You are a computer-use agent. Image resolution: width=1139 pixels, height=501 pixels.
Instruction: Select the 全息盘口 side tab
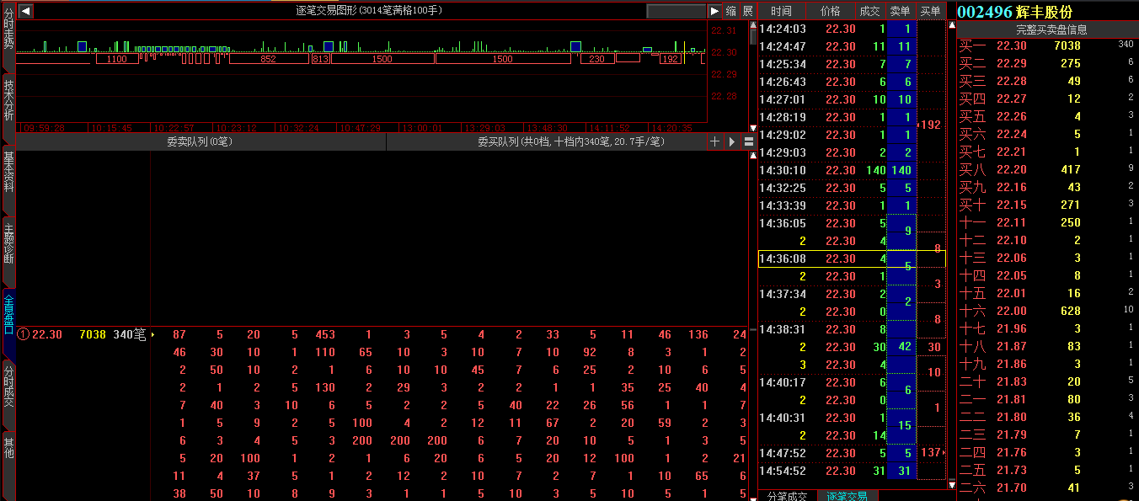click(x=8, y=317)
